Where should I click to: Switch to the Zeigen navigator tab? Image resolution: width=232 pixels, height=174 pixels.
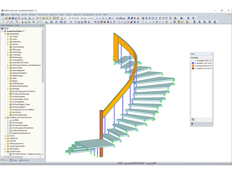click(14, 160)
